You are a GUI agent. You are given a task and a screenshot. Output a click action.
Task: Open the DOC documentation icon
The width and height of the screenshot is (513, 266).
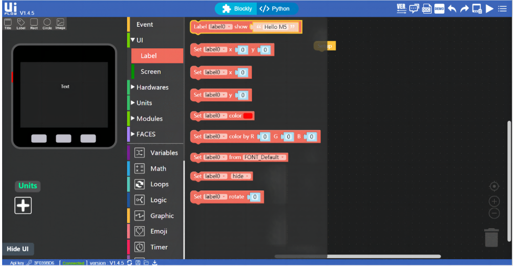(427, 8)
